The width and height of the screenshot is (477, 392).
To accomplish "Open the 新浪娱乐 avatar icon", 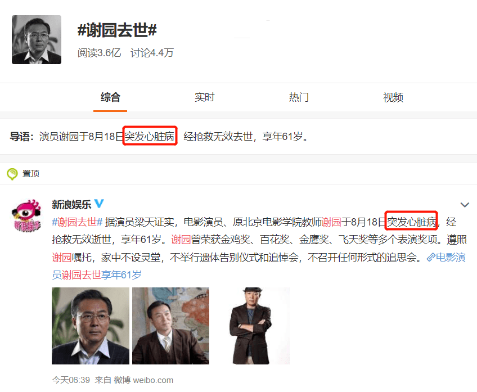I will tap(26, 215).
